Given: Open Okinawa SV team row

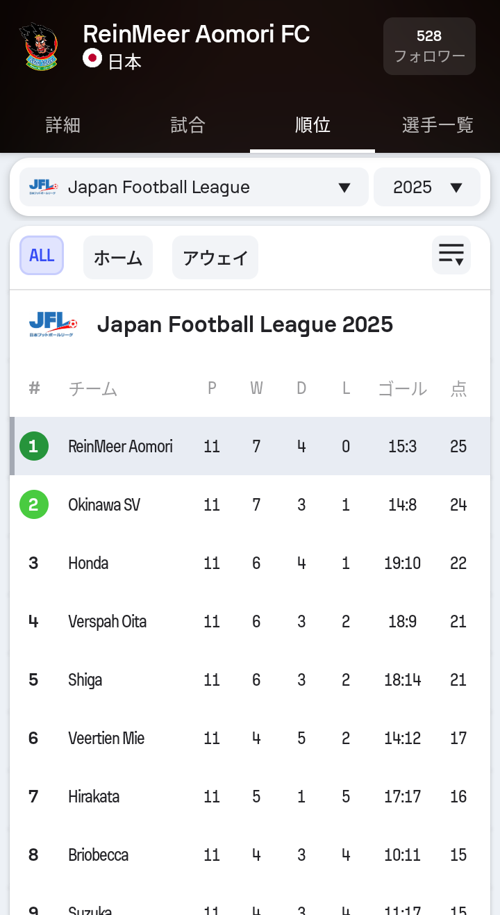Looking at the screenshot, I should tap(250, 504).
